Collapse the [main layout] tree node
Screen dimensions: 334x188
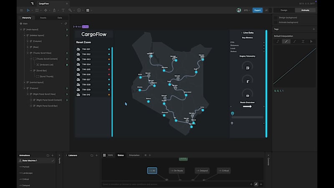coord(21,30)
